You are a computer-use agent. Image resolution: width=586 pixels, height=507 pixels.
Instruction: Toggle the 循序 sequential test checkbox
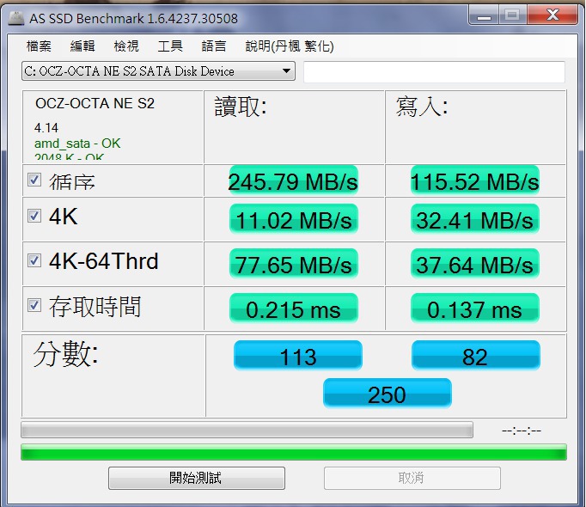click(x=34, y=180)
